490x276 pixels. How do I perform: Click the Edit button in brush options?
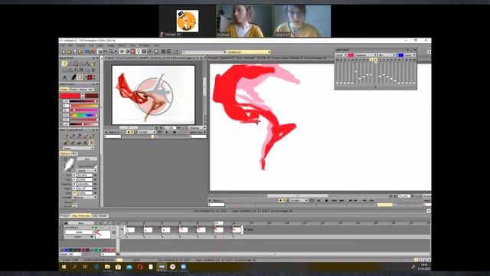pyautogui.click(x=87, y=159)
